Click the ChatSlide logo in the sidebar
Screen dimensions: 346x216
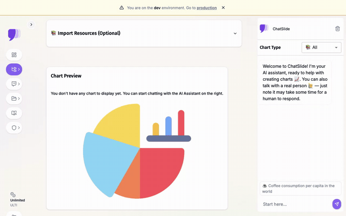click(14, 35)
